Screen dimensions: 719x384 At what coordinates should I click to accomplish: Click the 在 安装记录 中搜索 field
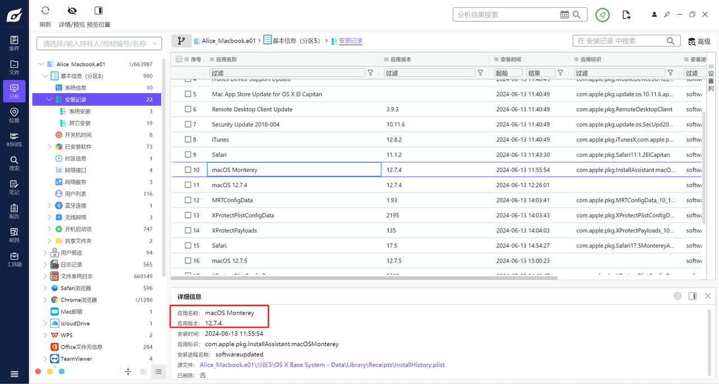click(620, 41)
